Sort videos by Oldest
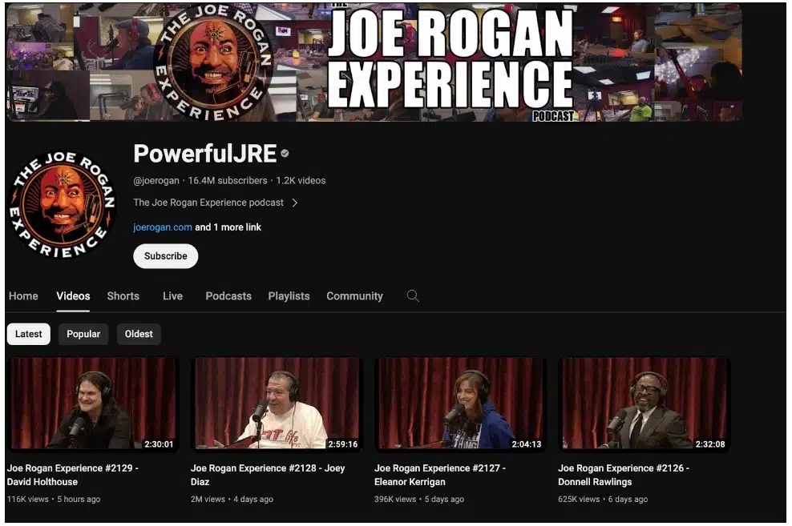 (139, 334)
